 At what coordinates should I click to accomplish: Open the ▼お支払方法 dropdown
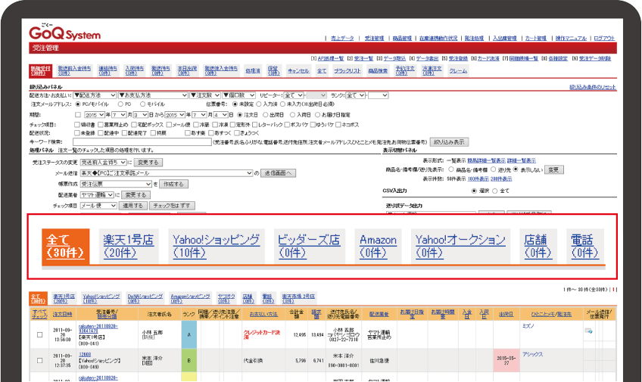(153, 95)
